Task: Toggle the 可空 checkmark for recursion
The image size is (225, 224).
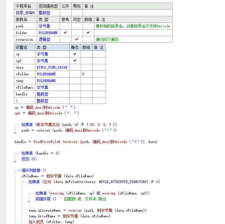Action: pyautogui.click(x=77, y=39)
